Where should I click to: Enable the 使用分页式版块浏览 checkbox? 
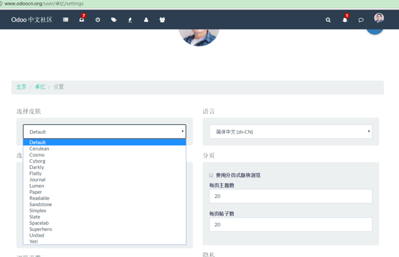pos(211,175)
